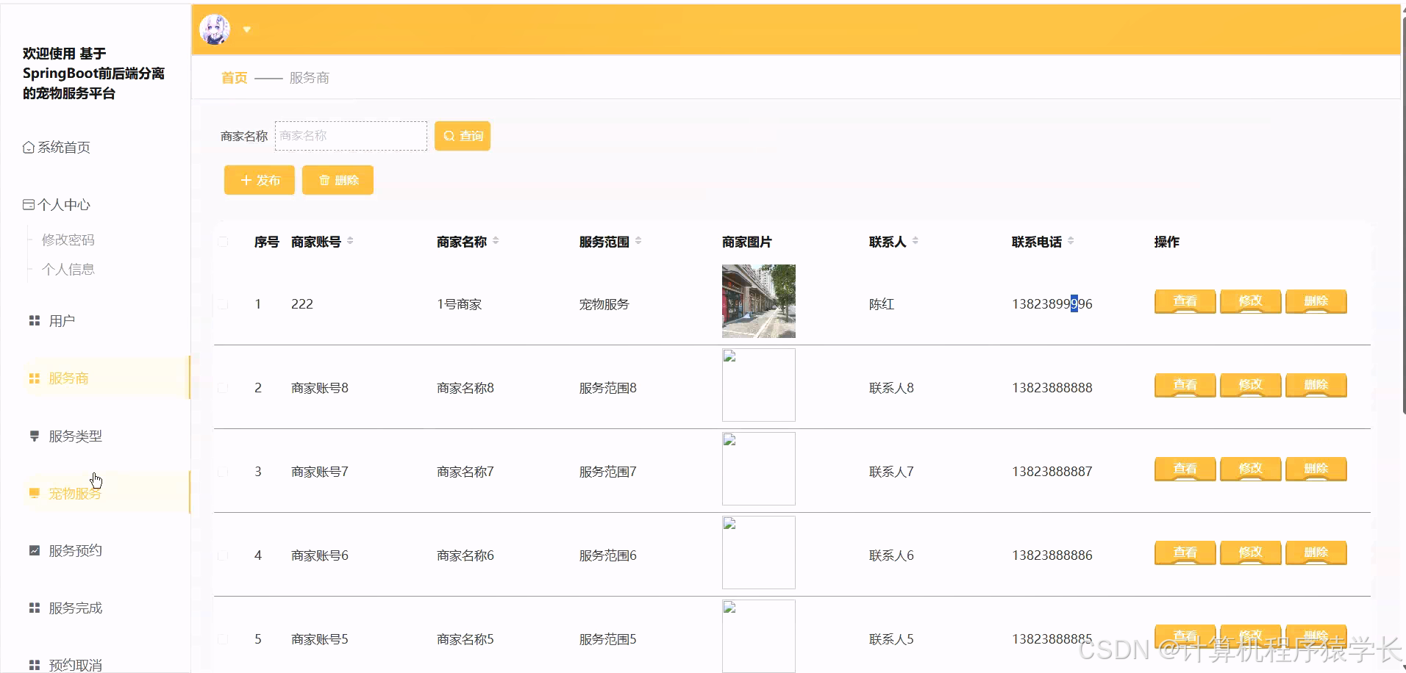Click 删除 for 1号商家 row
Viewport: 1406px width, 673px height.
(x=1316, y=301)
